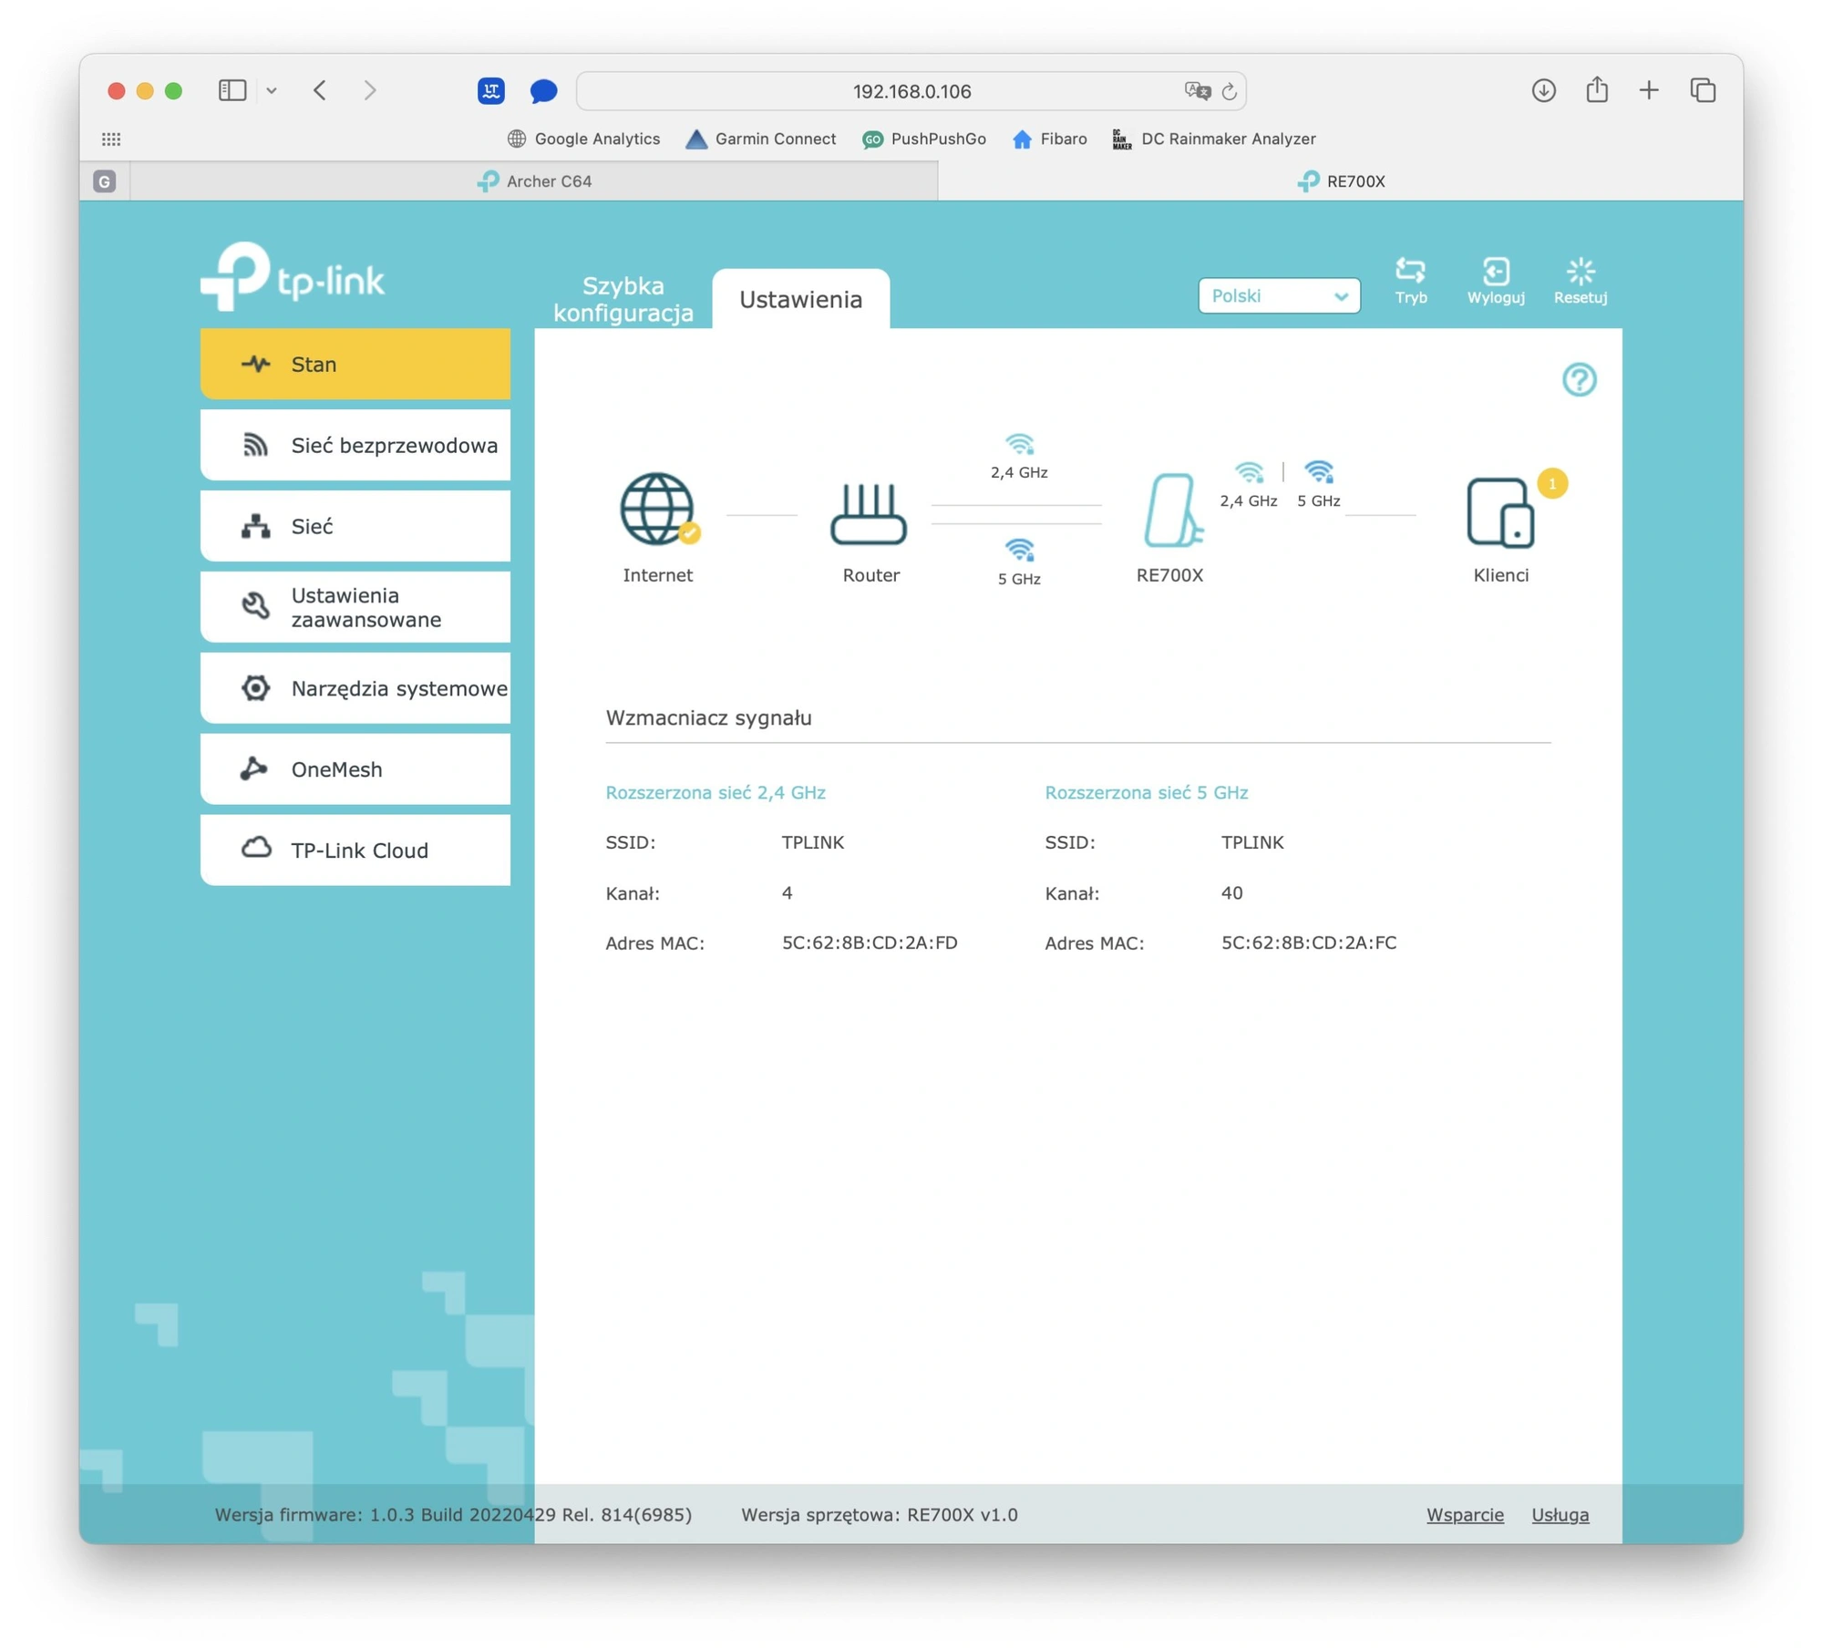Viewport: 1823px width, 1649px height.
Task: Switch to the Archer C64 browser tab
Action: click(x=534, y=180)
